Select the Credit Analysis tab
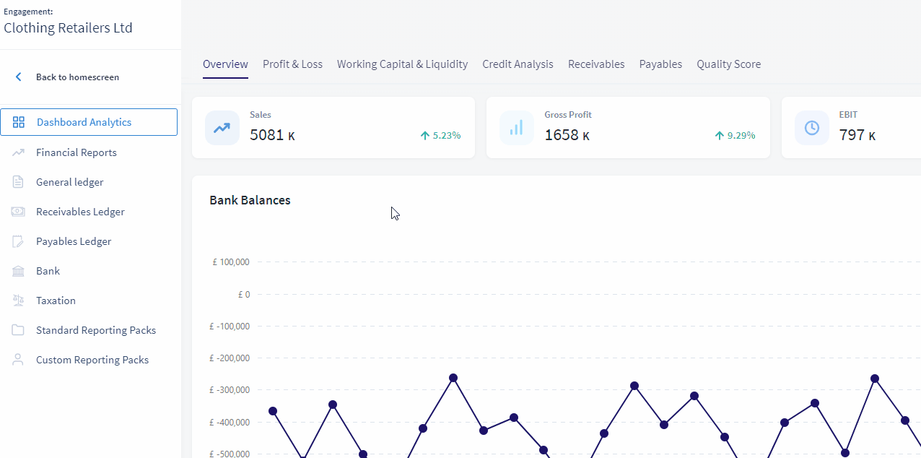This screenshot has height=458, width=921. tap(518, 64)
